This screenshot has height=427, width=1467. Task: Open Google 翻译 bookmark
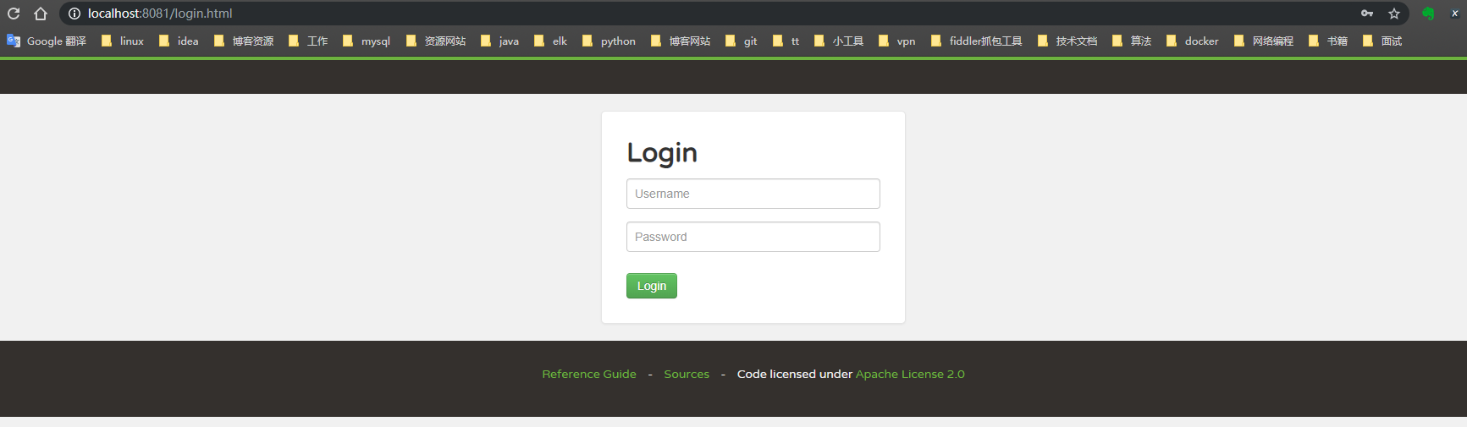47,41
